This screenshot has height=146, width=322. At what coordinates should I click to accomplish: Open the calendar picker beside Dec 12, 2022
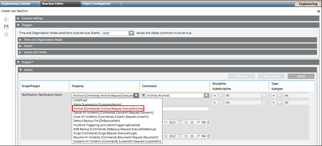[x=180, y=136]
